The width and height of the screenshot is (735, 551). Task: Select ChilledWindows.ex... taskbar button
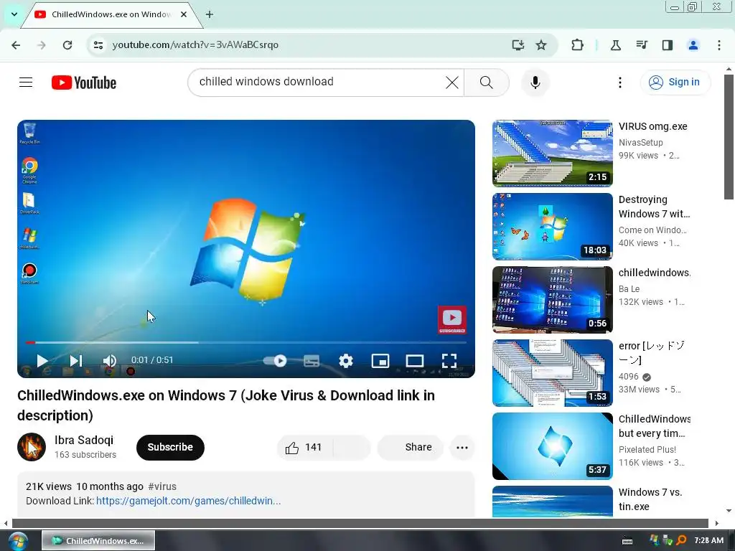98,541
